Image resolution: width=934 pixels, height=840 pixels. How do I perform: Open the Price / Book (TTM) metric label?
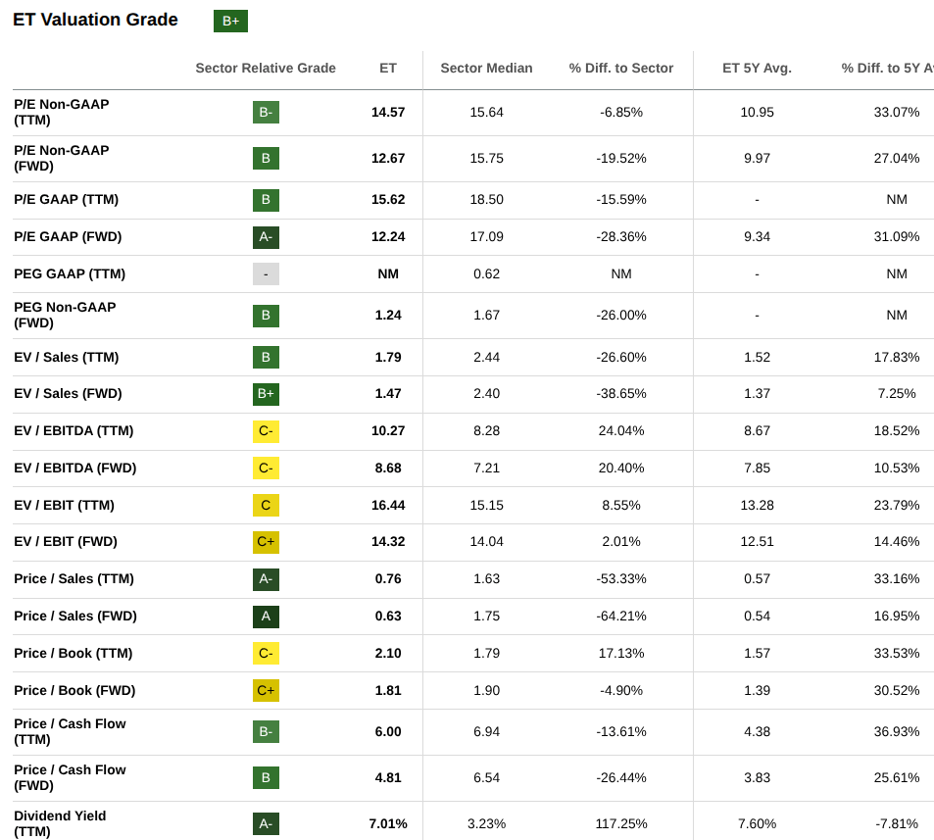[74, 654]
